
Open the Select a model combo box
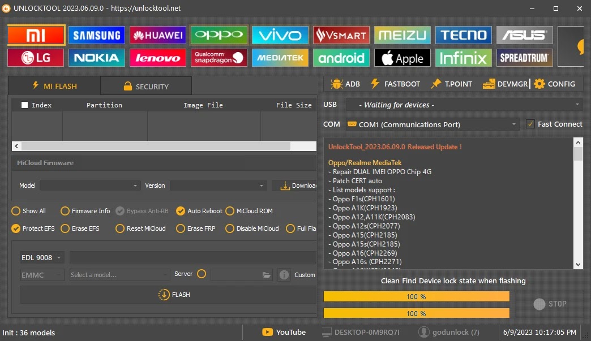pyautogui.click(x=119, y=275)
